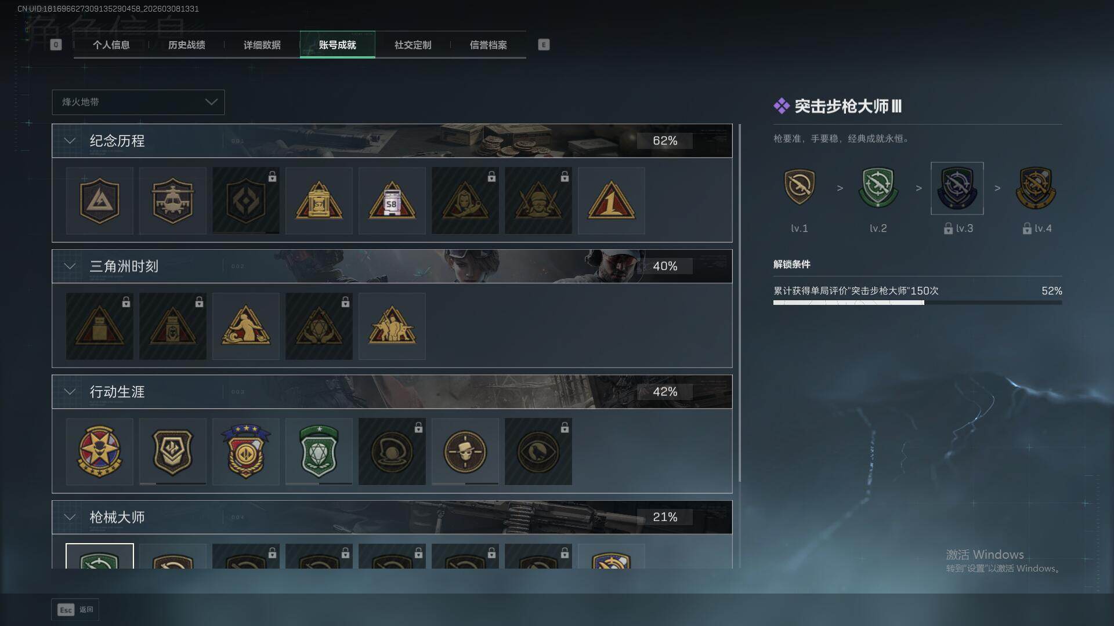1114x626 pixels.
Task: Select the lv.1 bronze rifle badge
Action: (799, 187)
